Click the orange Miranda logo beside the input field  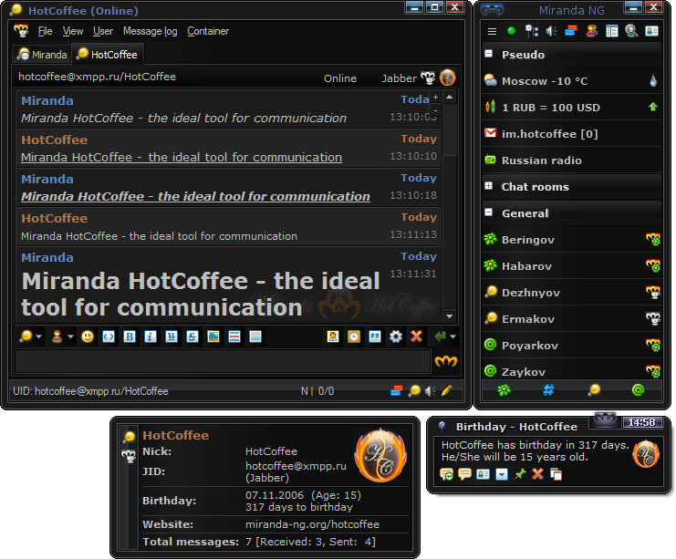pos(445,361)
